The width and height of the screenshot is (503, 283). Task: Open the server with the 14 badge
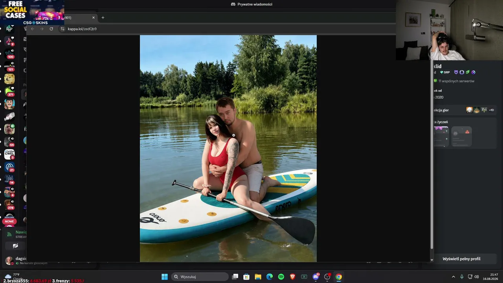pyautogui.click(x=9, y=179)
